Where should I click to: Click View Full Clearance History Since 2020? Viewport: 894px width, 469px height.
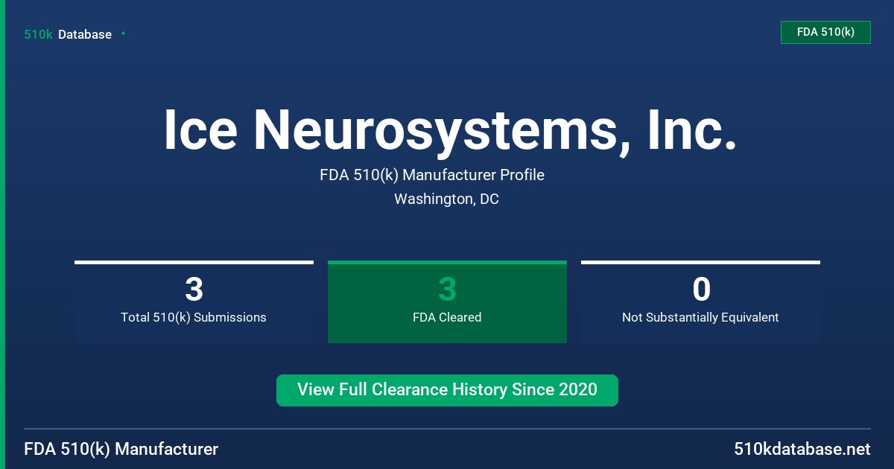(x=447, y=390)
